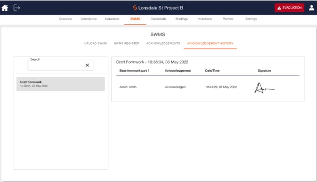Open the Invitations tab
The image size is (317, 182).
coord(205,19)
